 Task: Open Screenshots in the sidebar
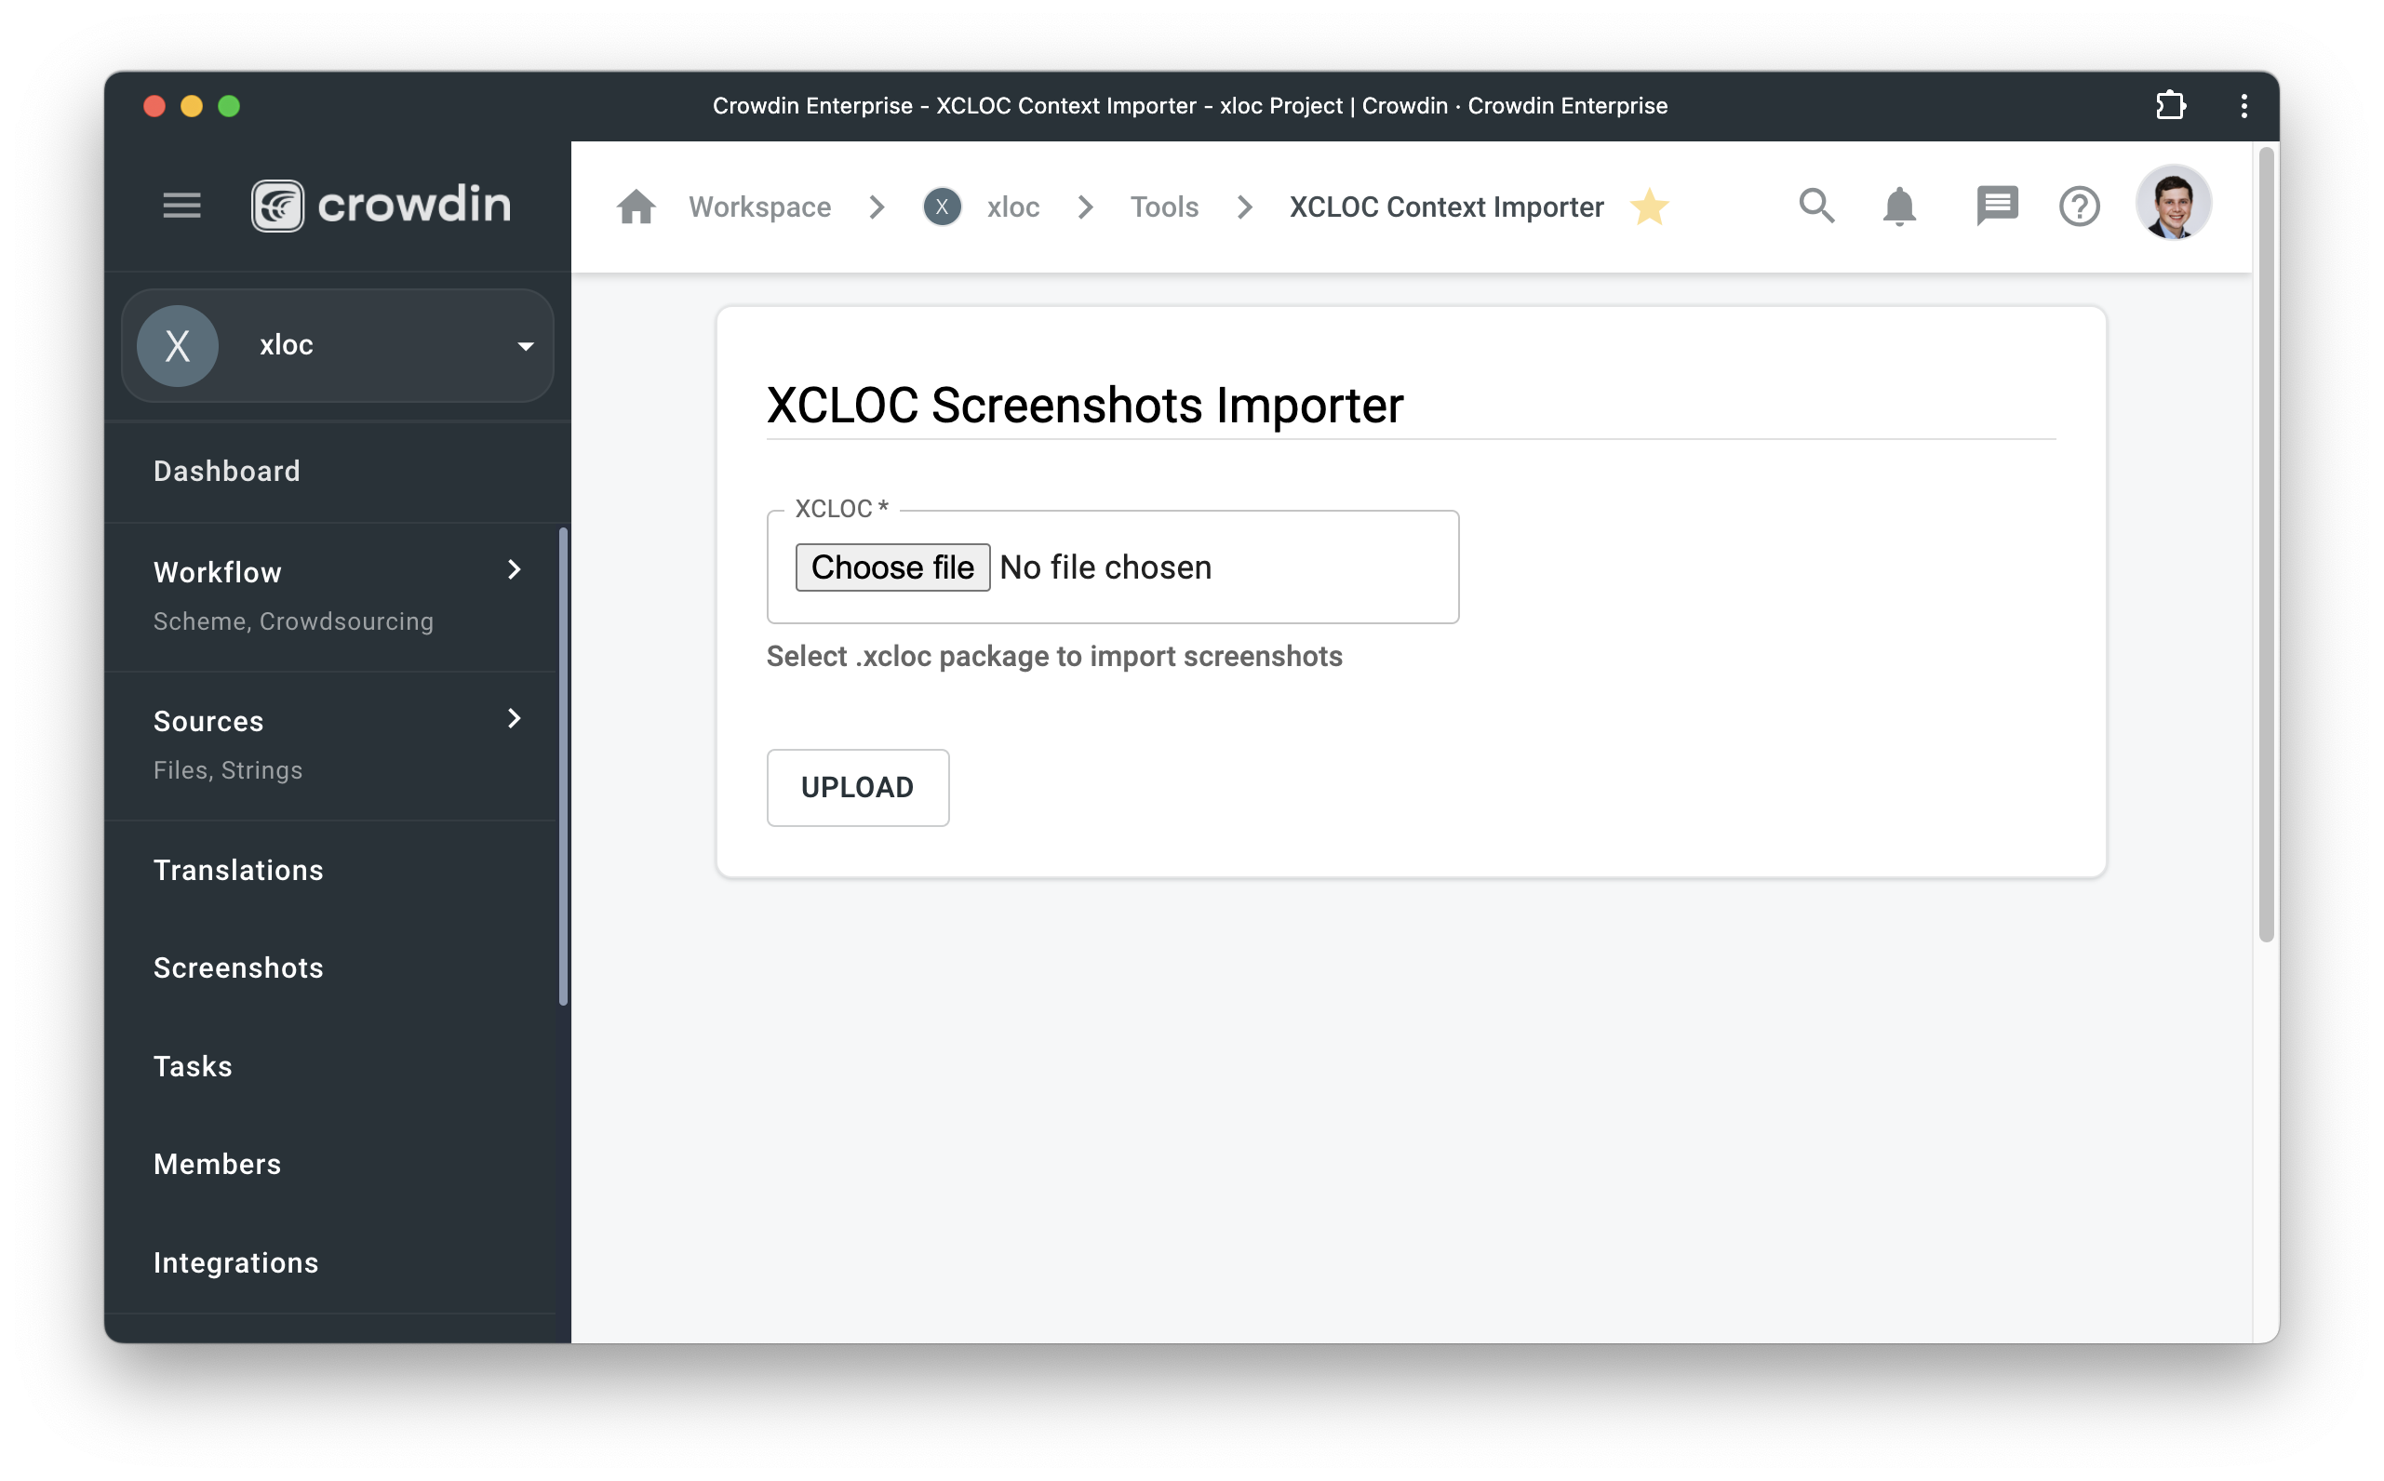pyautogui.click(x=238, y=967)
